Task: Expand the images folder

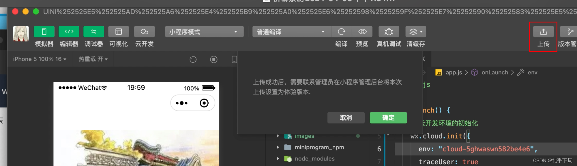Action: click(278, 136)
